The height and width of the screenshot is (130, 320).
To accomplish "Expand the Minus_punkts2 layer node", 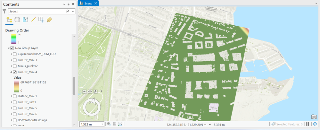I will (11, 66).
